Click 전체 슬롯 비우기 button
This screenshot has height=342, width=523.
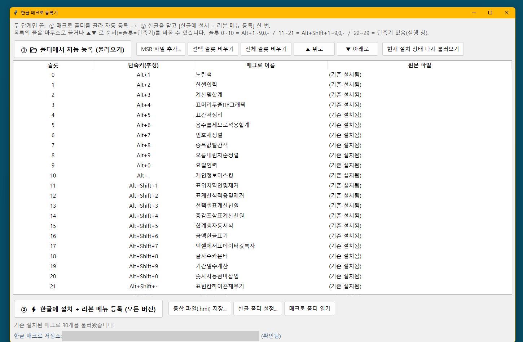coord(266,49)
